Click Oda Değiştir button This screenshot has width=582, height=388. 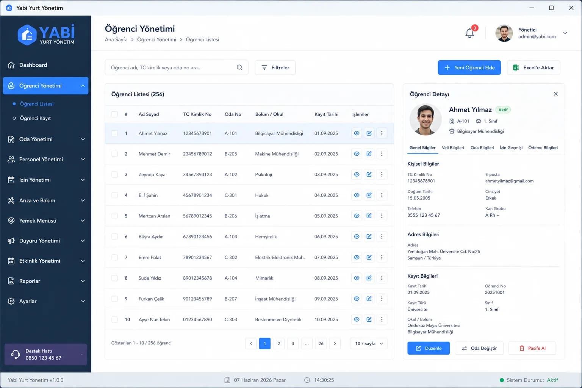tap(479, 348)
